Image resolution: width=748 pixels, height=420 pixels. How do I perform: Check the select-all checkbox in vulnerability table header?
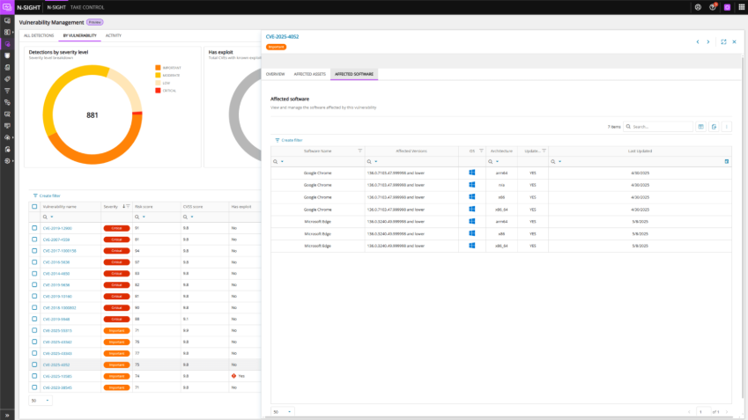pos(34,206)
